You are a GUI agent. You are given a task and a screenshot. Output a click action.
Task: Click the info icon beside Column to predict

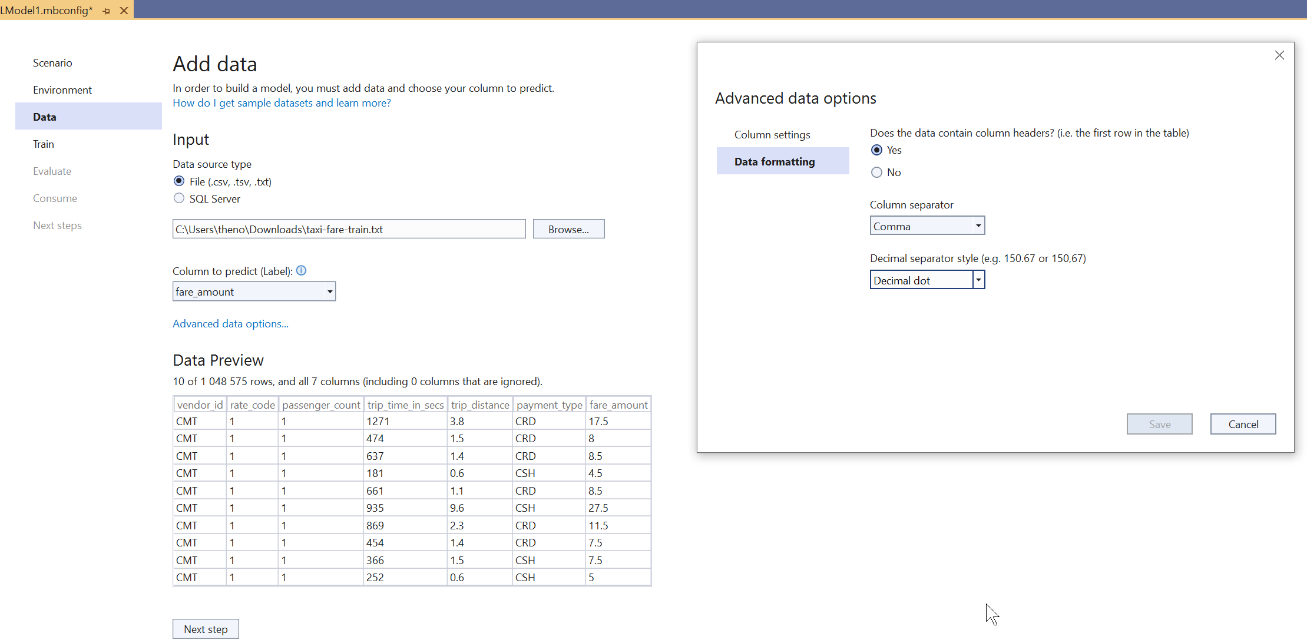(x=301, y=271)
